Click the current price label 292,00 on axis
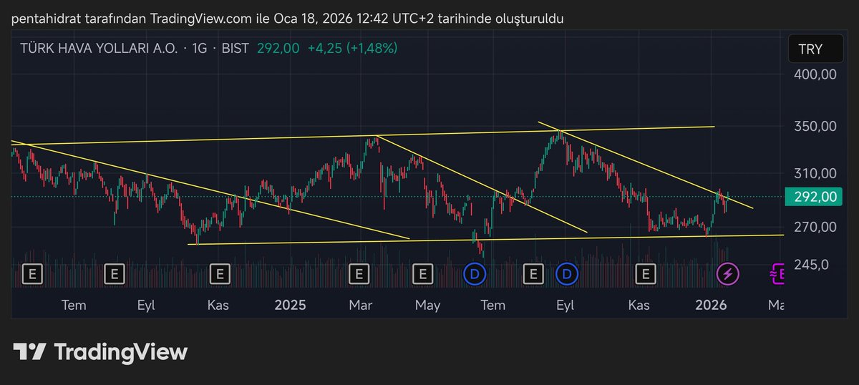The width and height of the screenshot is (859, 385). (x=815, y=196)
